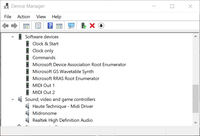Click the blue Help question mark icon
The height and width of the screenshot is (136, 200).
50,26
